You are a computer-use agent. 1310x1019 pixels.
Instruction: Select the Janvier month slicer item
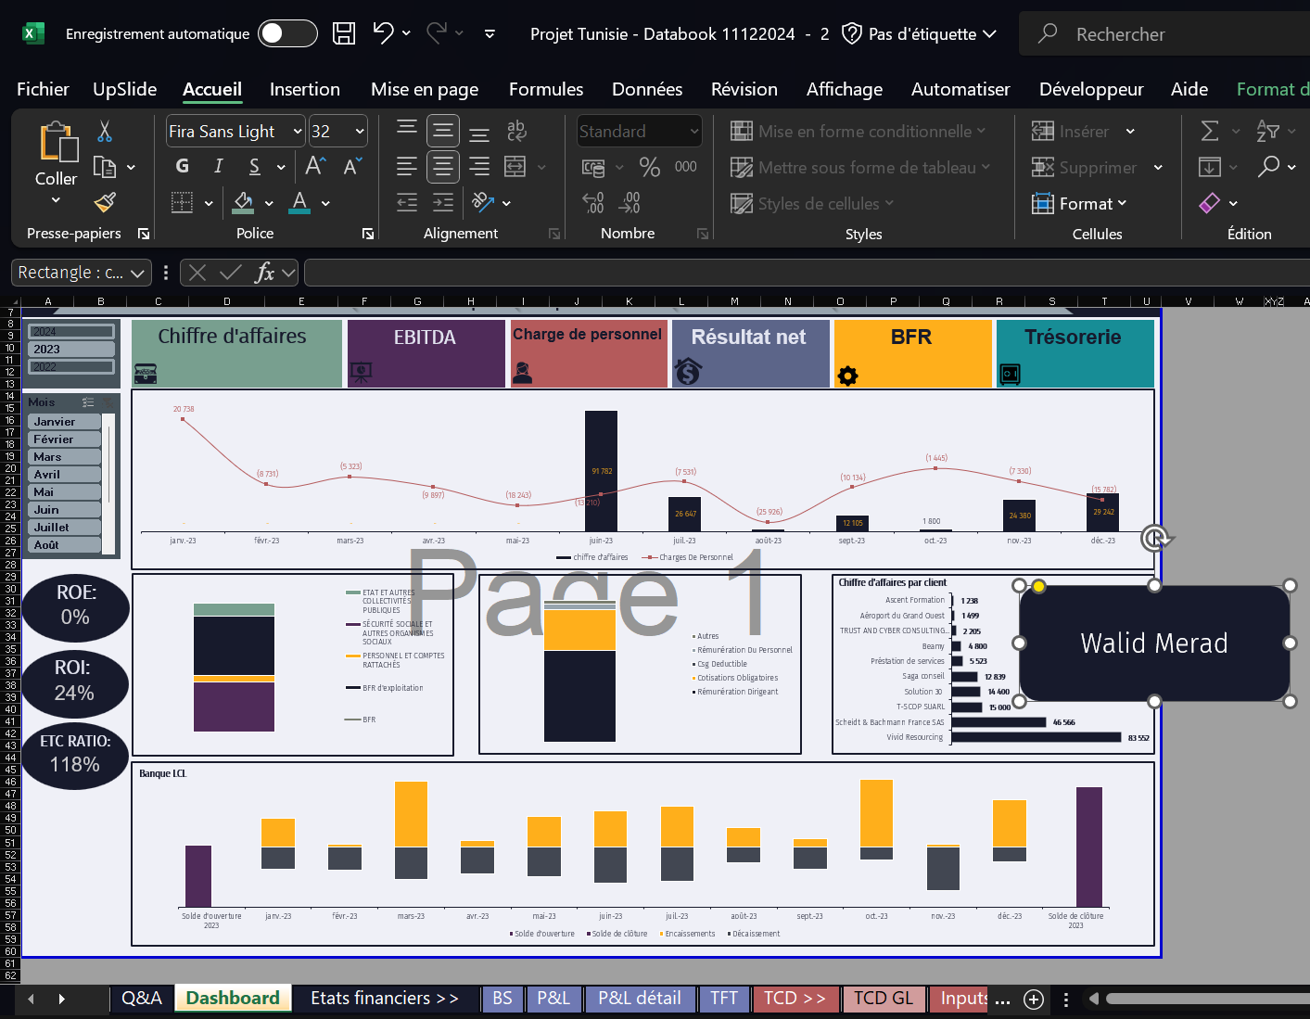pyautogui.click(x=64, y=422)
